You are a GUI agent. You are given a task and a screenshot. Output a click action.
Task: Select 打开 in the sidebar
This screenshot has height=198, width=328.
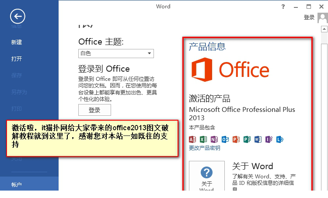(17, 59)
